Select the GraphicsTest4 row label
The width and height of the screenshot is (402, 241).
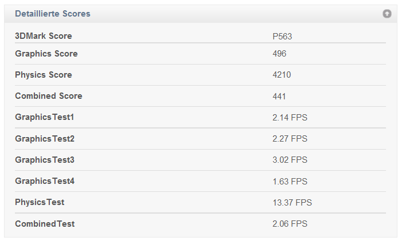(x=45, y=181)
